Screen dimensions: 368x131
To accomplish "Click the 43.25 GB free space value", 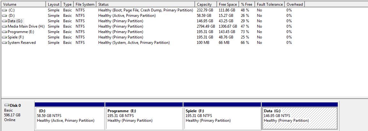I will (226, 21).
